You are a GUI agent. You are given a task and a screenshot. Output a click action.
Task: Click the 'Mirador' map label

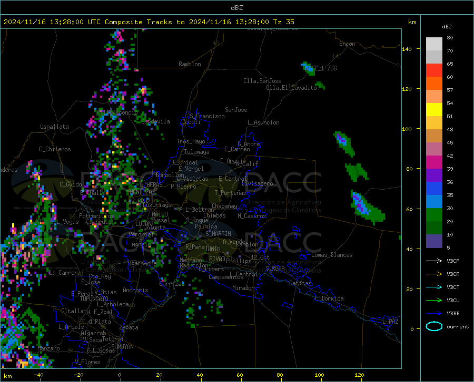tap(243, 288)
